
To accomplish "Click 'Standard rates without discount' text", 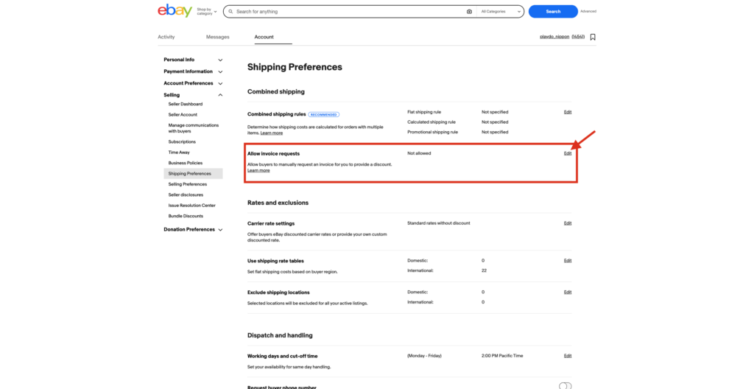I will click(439, 223).
